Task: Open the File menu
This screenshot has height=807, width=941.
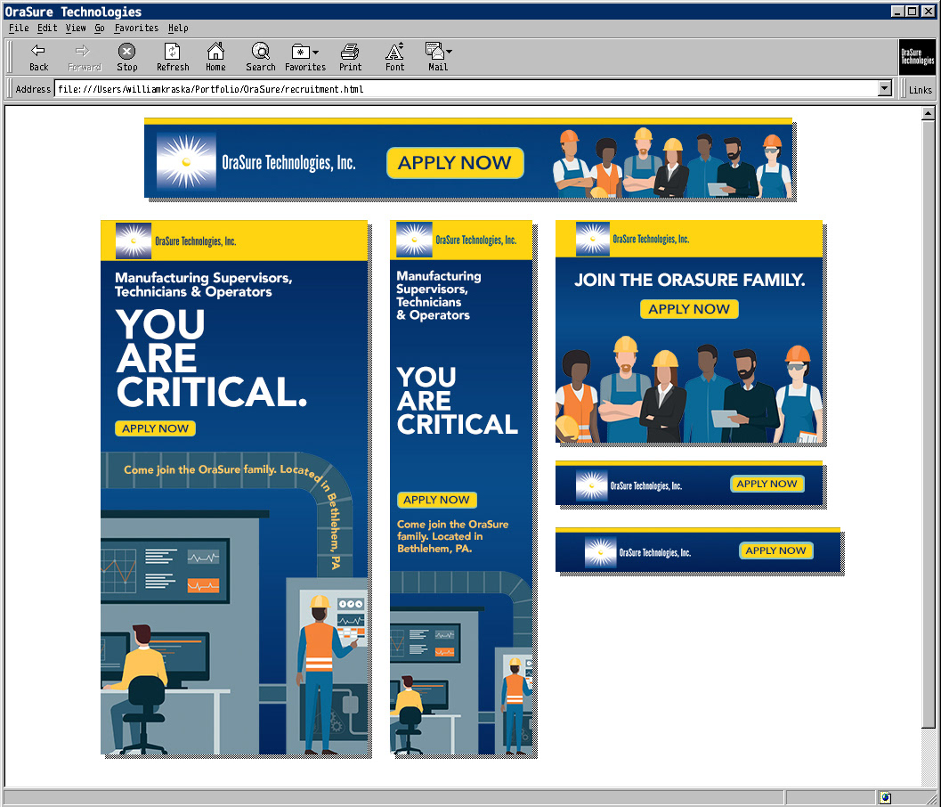Action: (19, 28)
